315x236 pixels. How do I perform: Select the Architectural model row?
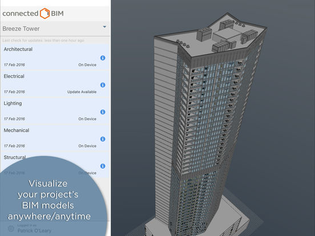click(55, 57)
